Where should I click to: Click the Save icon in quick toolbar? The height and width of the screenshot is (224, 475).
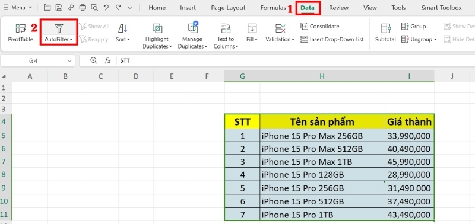(58, 8)
